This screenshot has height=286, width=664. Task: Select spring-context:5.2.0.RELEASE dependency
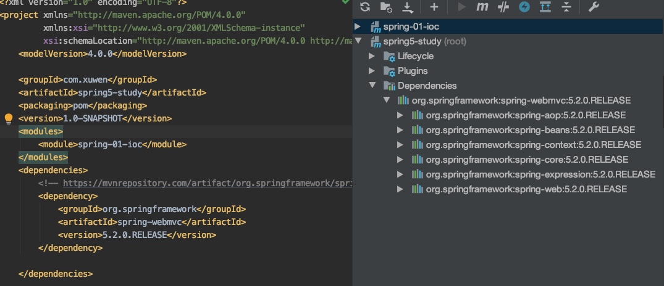click(533, 145)
